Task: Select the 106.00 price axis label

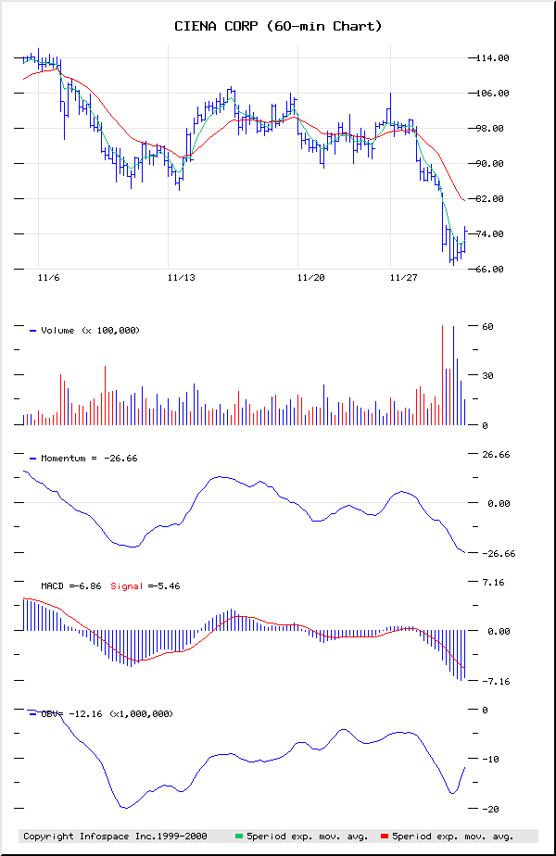Action: coord(493,94)
